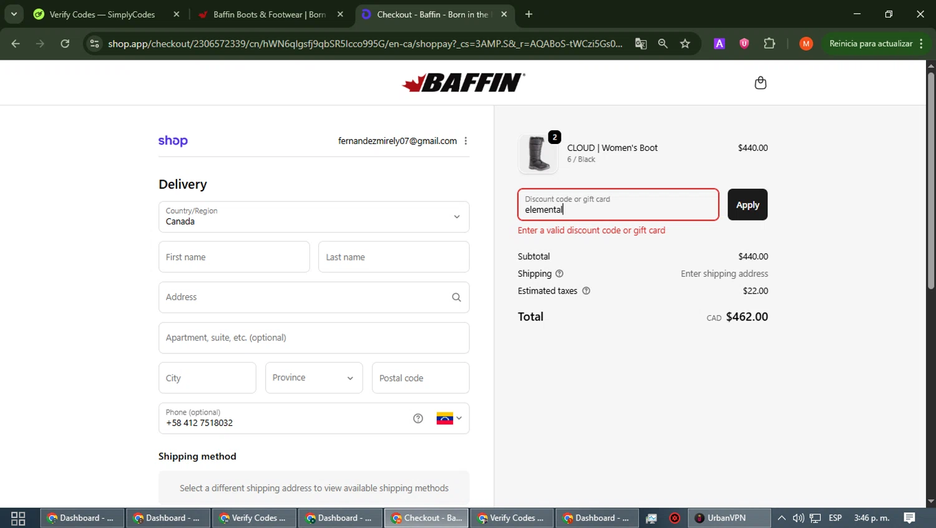Bookmark this page with star icon
The height and width of the screenshot is (528, 936).
pyautogui.click(x=685, y=44)
